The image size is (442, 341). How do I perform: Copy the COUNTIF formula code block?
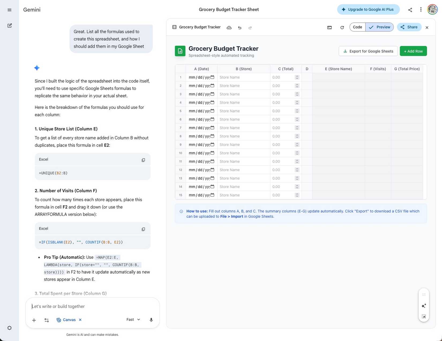143,229
